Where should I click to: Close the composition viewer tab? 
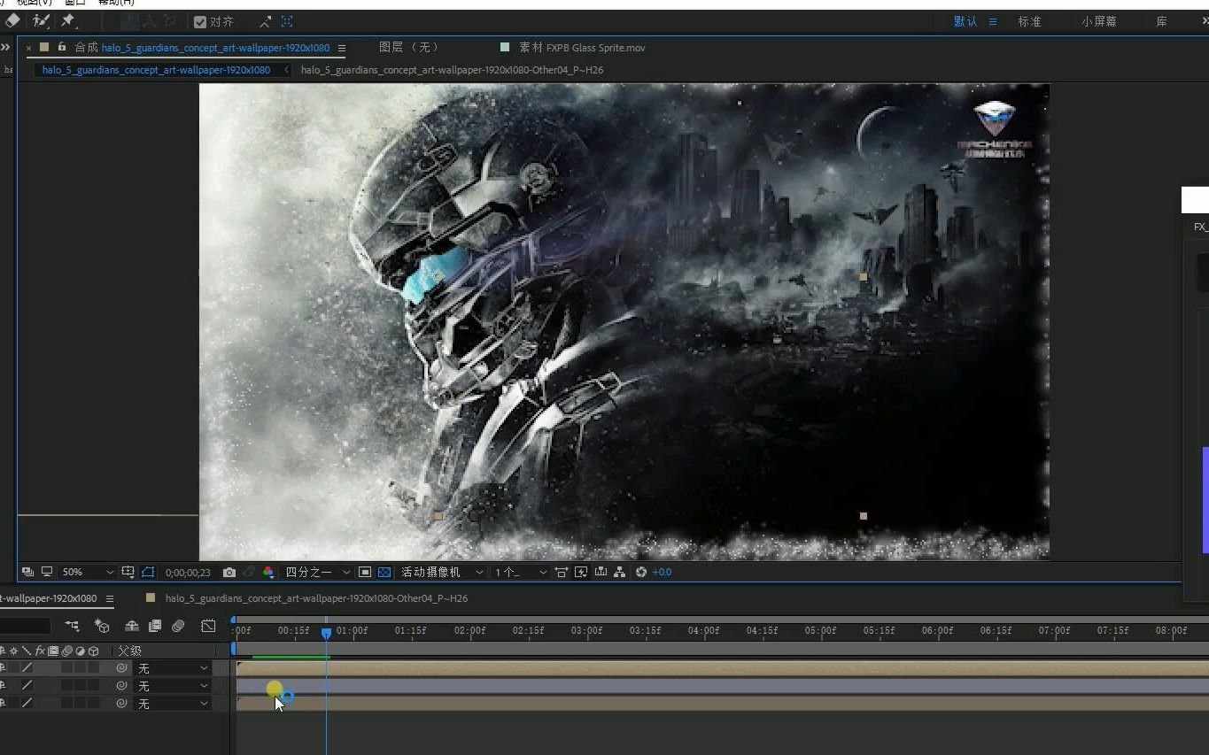click(x=29, y=48)
